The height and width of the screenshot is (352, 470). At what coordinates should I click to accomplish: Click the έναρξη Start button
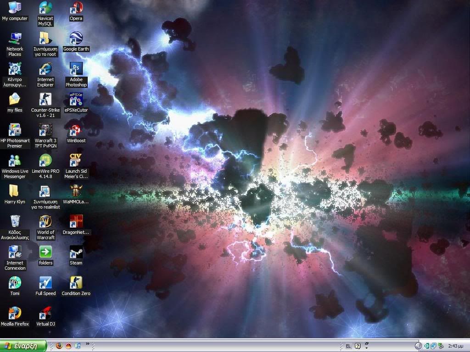tap(23, 346)
